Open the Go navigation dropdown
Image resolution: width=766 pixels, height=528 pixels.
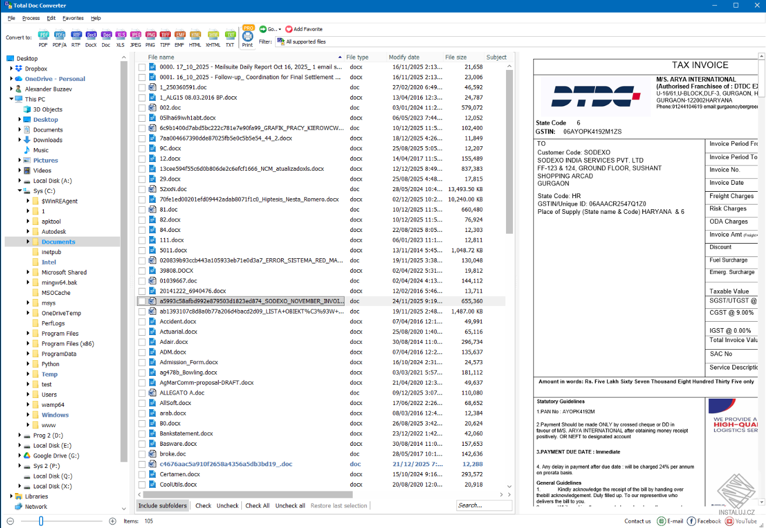pos(270,29)
